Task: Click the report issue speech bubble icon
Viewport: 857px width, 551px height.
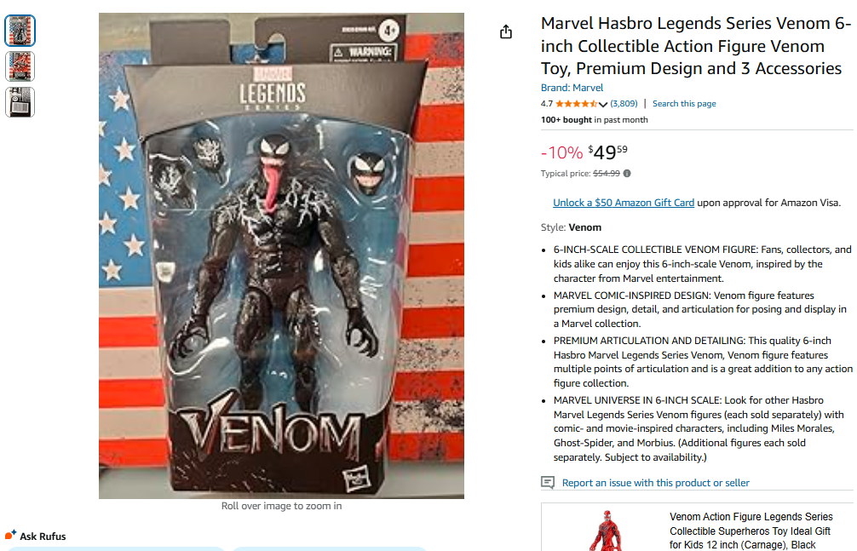Action: coord(548,482)
